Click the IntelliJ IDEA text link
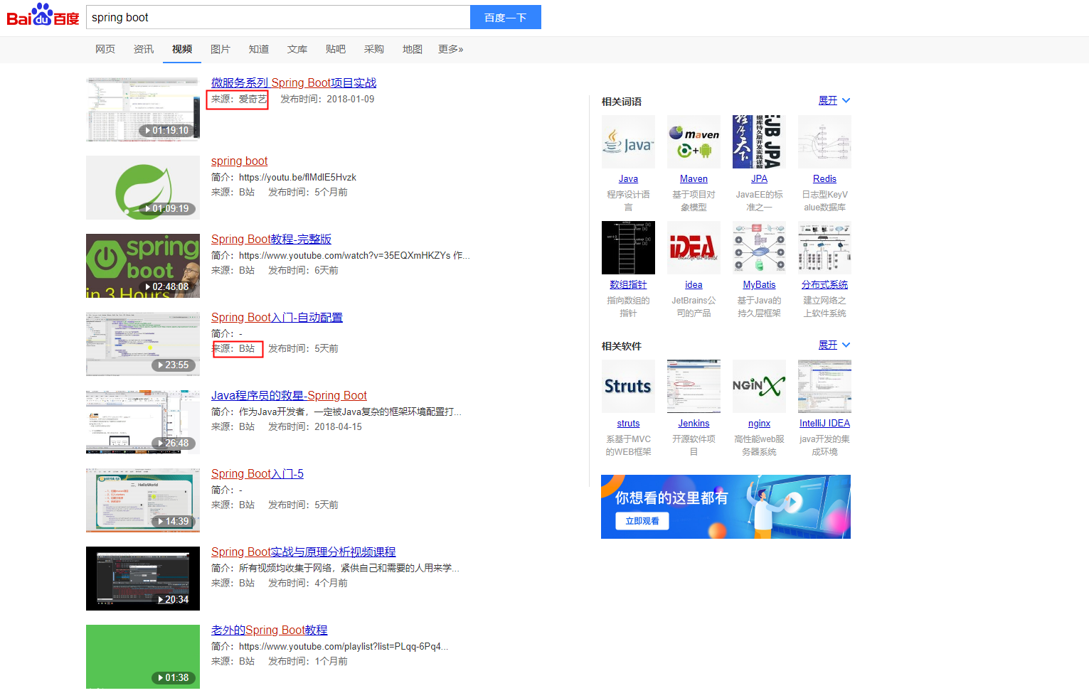This screenshot has width=1089, height=693. (x=824, y=424)
